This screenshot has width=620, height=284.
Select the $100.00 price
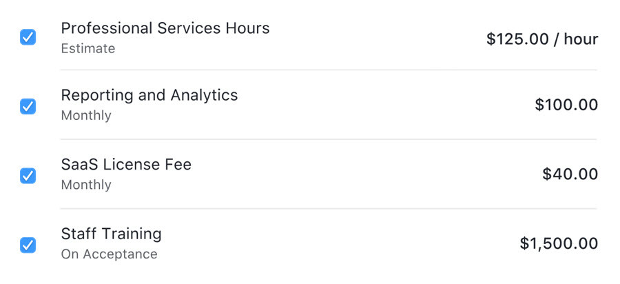tap(566, 105)
